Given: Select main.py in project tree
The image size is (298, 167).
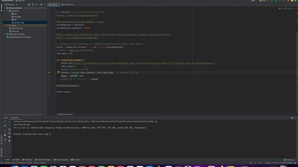Looking at the screenshot, I should 14,31.
